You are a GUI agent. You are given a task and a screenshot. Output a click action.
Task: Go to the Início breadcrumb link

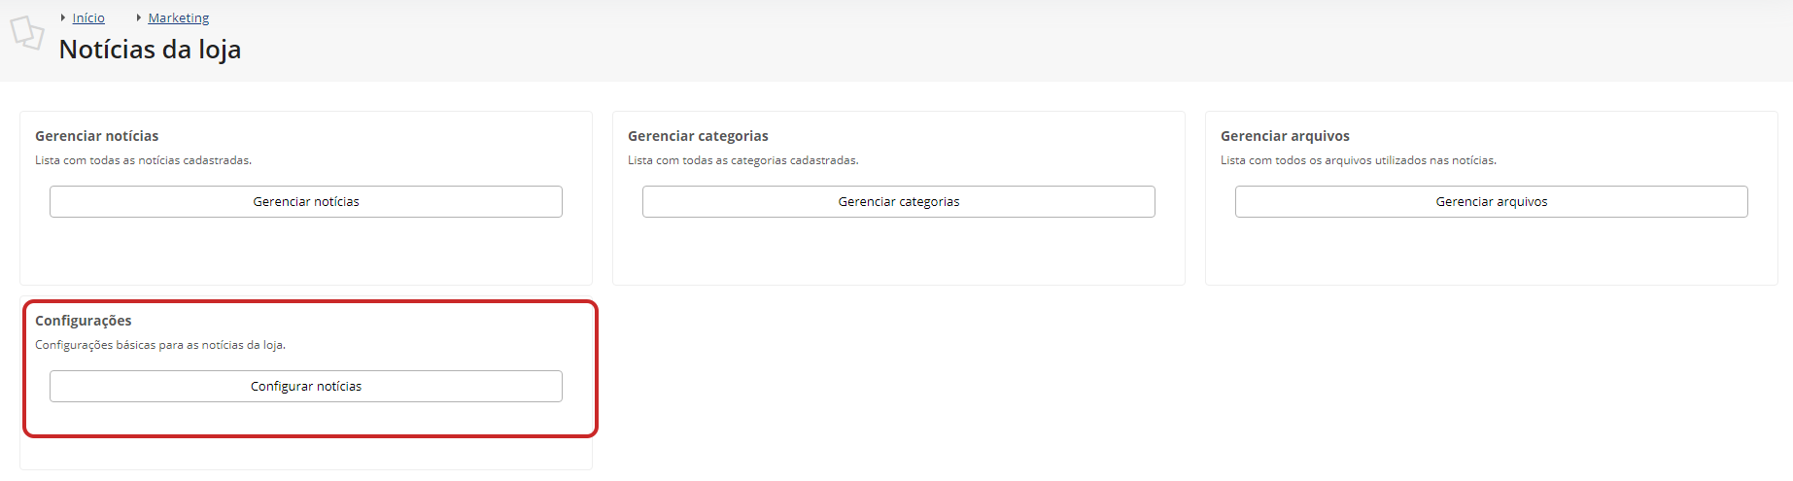(x=88, y=17)
